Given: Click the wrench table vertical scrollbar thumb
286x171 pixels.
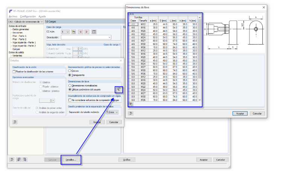Looking at the screenshot, I should pos(199,49).
